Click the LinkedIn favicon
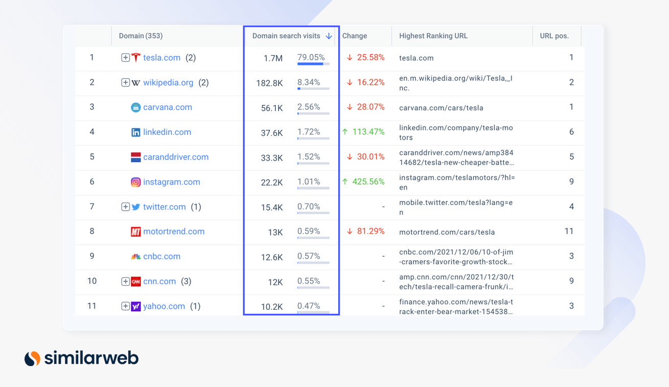Image resolution: width=669 pixels, height=387 pixels. click(135, 132)
